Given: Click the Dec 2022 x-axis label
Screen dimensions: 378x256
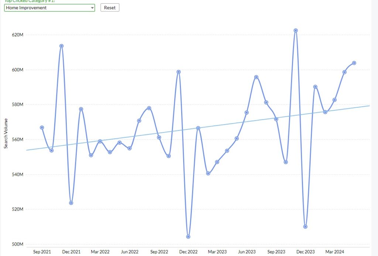Looking at the screenshot, I should 188,252.
